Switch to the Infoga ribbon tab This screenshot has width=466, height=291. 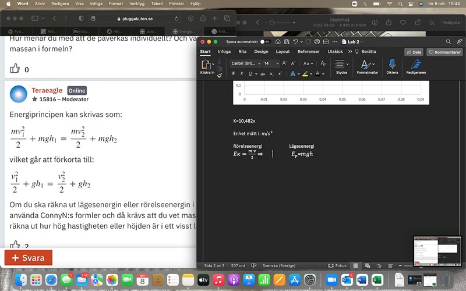pyautogui.click(x=224, y=52)
